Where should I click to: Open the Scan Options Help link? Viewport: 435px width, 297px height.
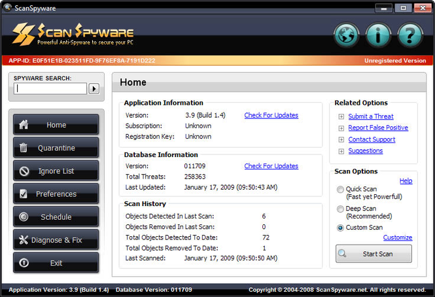click(406, 181)
